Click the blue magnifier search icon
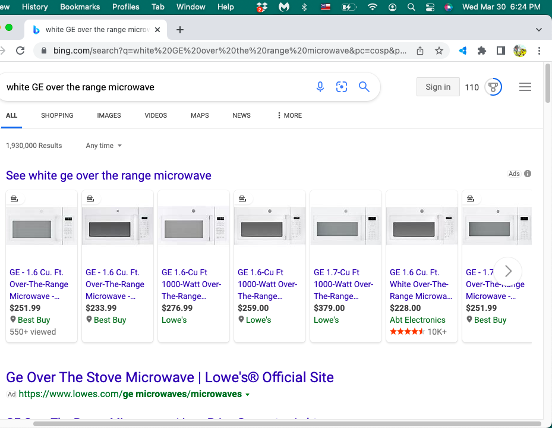The height and width of the screenshot is (428, 552). coord(364,87)
